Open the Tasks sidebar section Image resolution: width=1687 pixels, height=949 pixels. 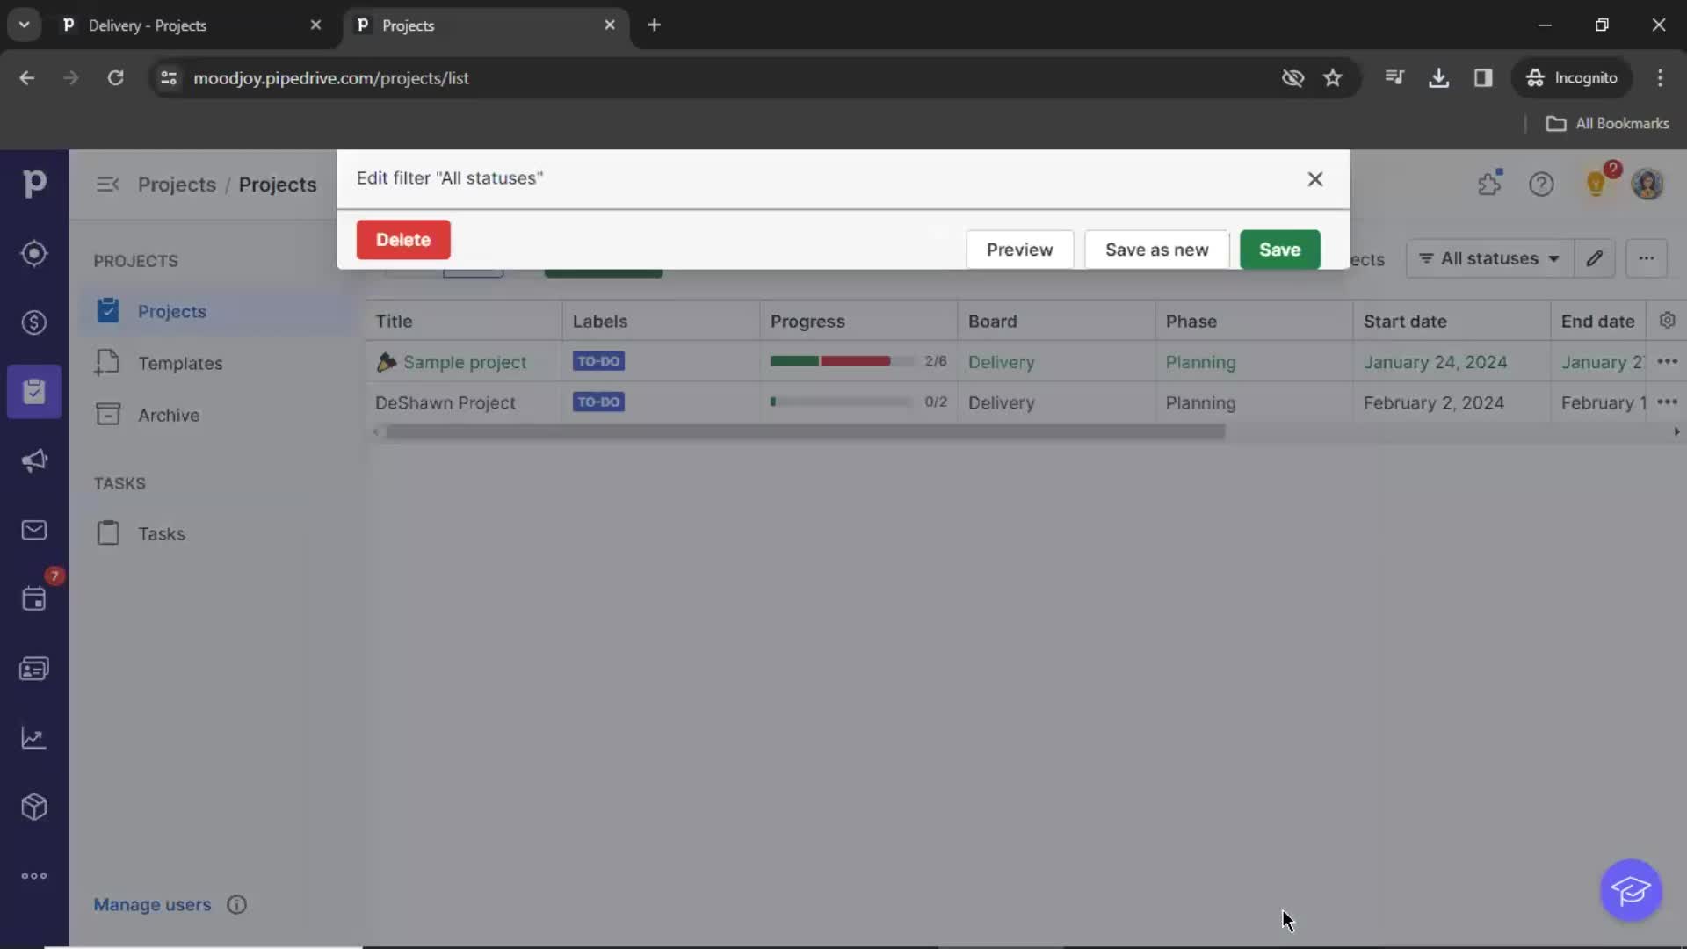(163, 533)
